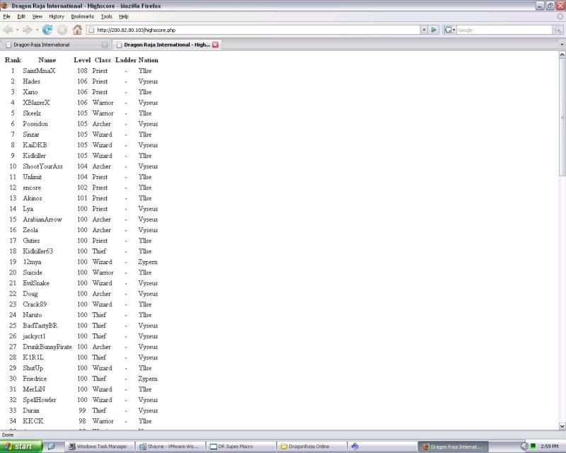Click the Name column header
566x453 pixels.
47,60
